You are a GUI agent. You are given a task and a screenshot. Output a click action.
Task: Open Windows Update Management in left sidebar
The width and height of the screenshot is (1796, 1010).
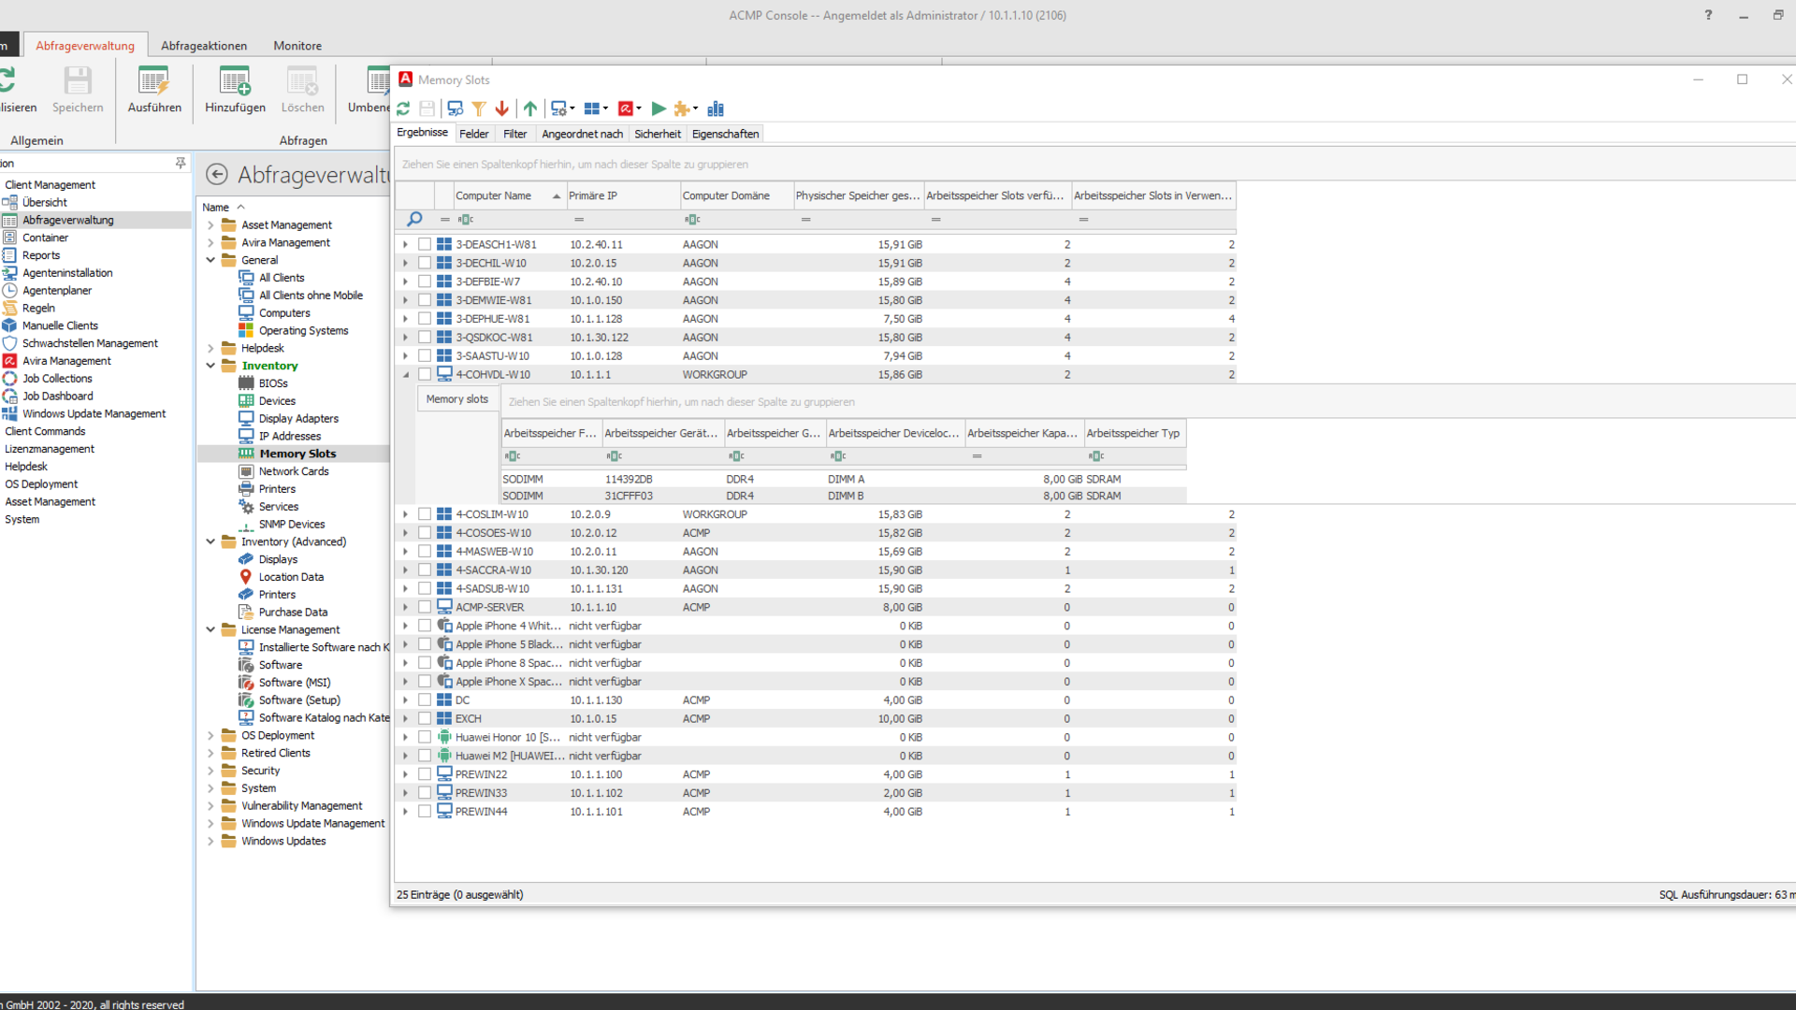(x=94, y=413)
